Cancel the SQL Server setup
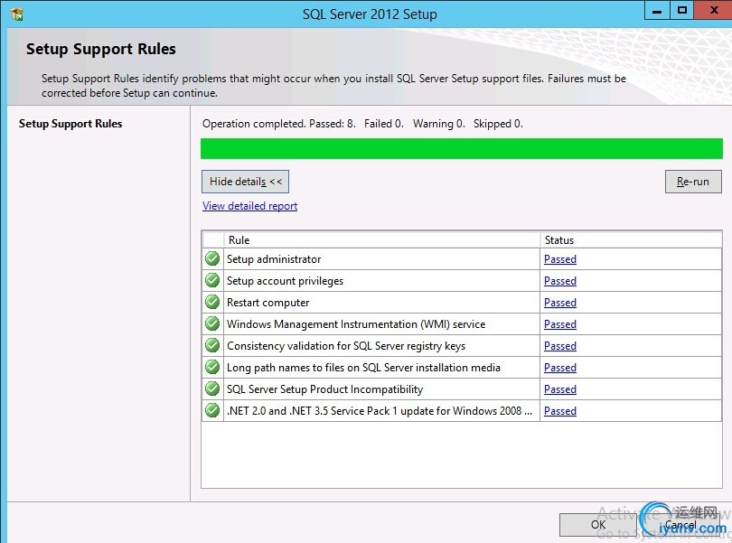Viewport: 732px width, 543px height. (680, 525)
